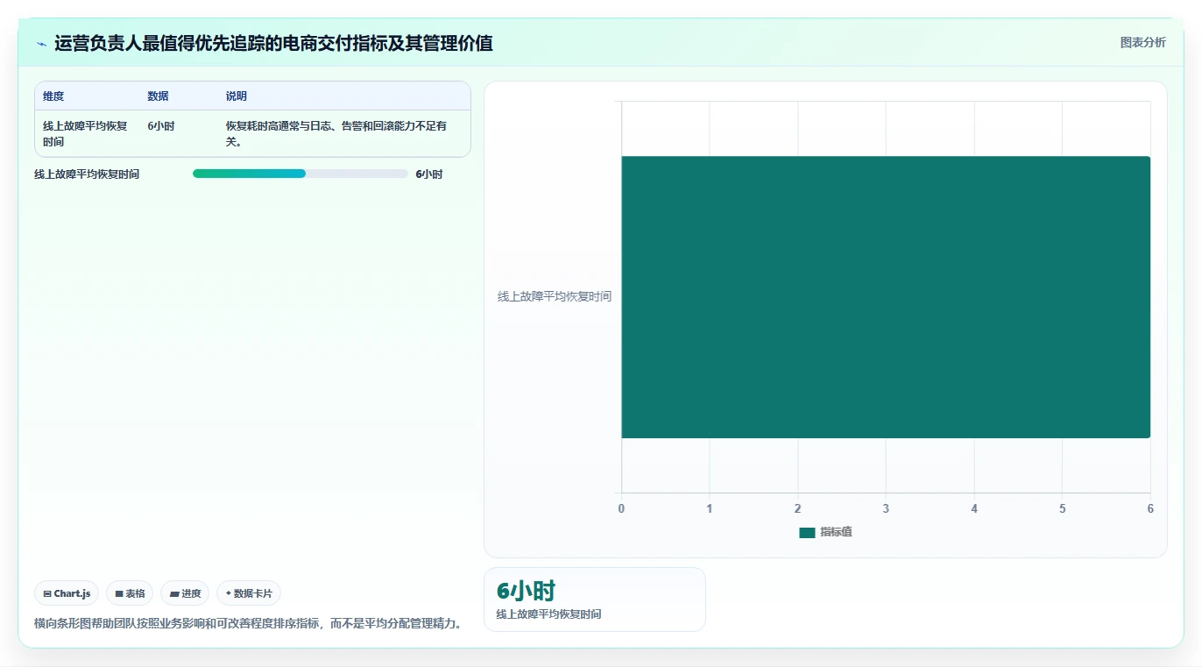Click the data card caption 线上故障平均恢复时间

pyautogui.click(x=548, y=614)
